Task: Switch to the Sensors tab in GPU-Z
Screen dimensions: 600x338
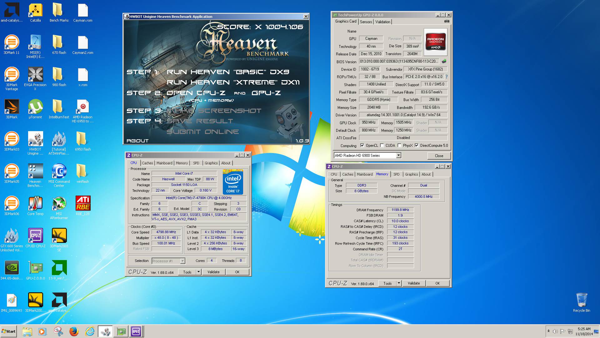Action: click(366, 22)
